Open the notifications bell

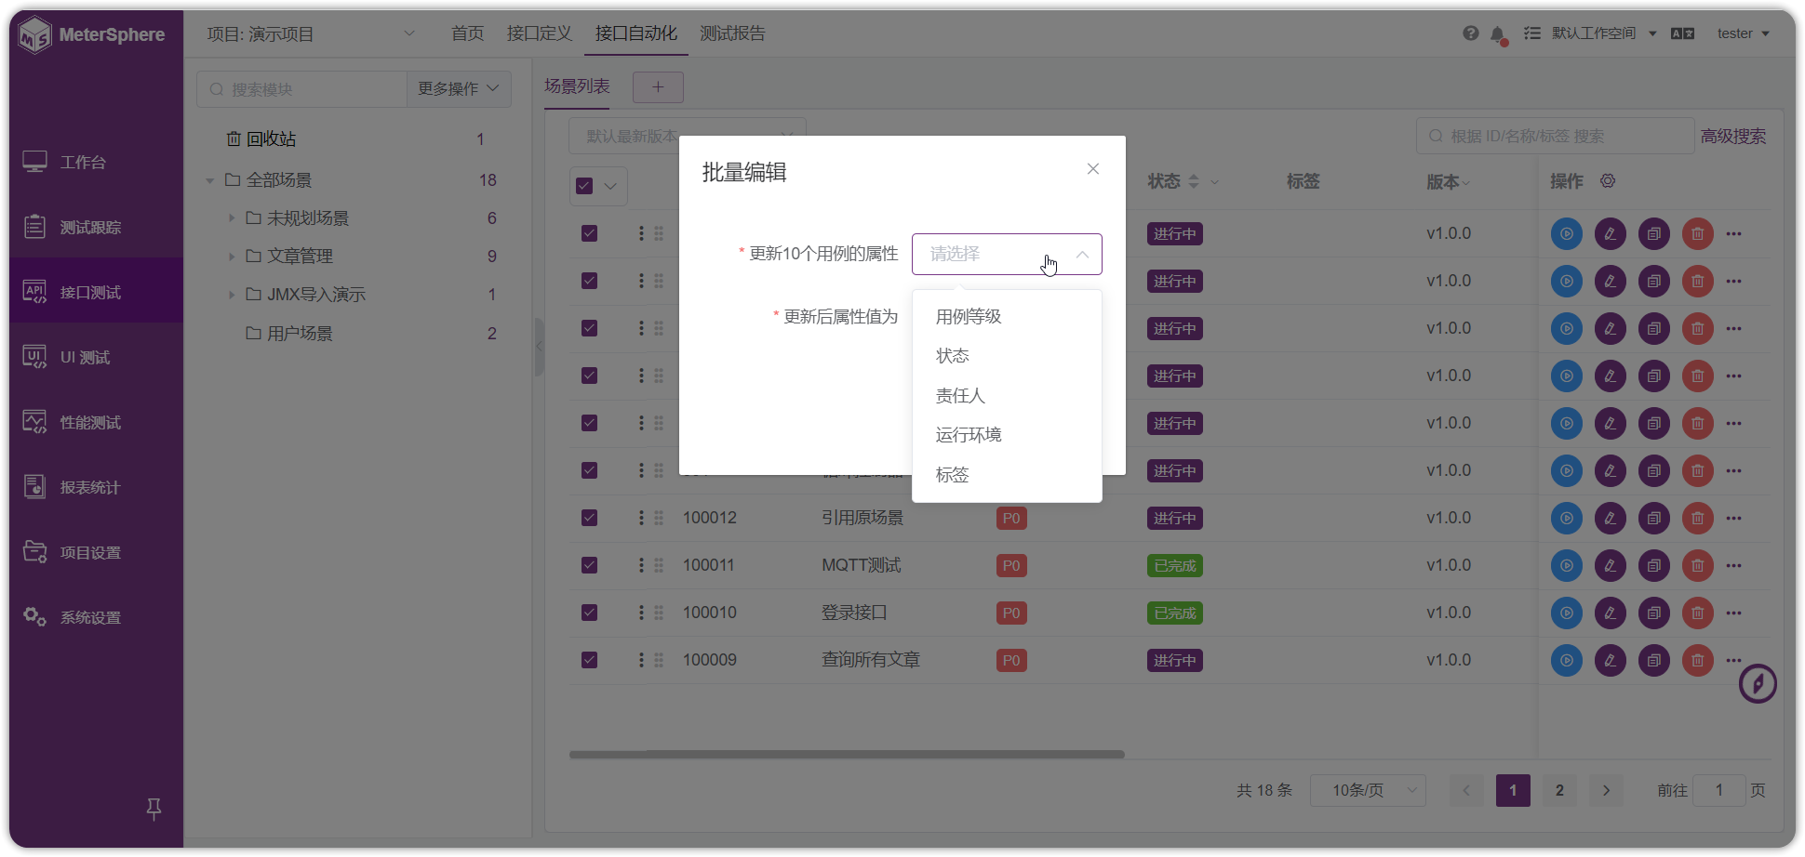[x=1497, y=34]
